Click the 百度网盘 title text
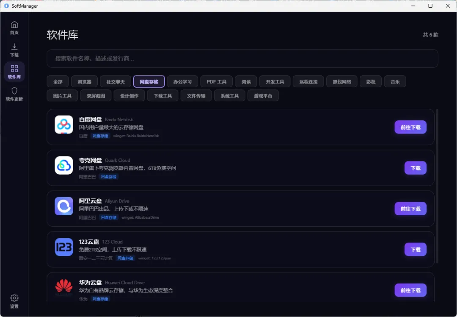Image resolution: width=457 pixels, height=317 pixels. point(91,120)
